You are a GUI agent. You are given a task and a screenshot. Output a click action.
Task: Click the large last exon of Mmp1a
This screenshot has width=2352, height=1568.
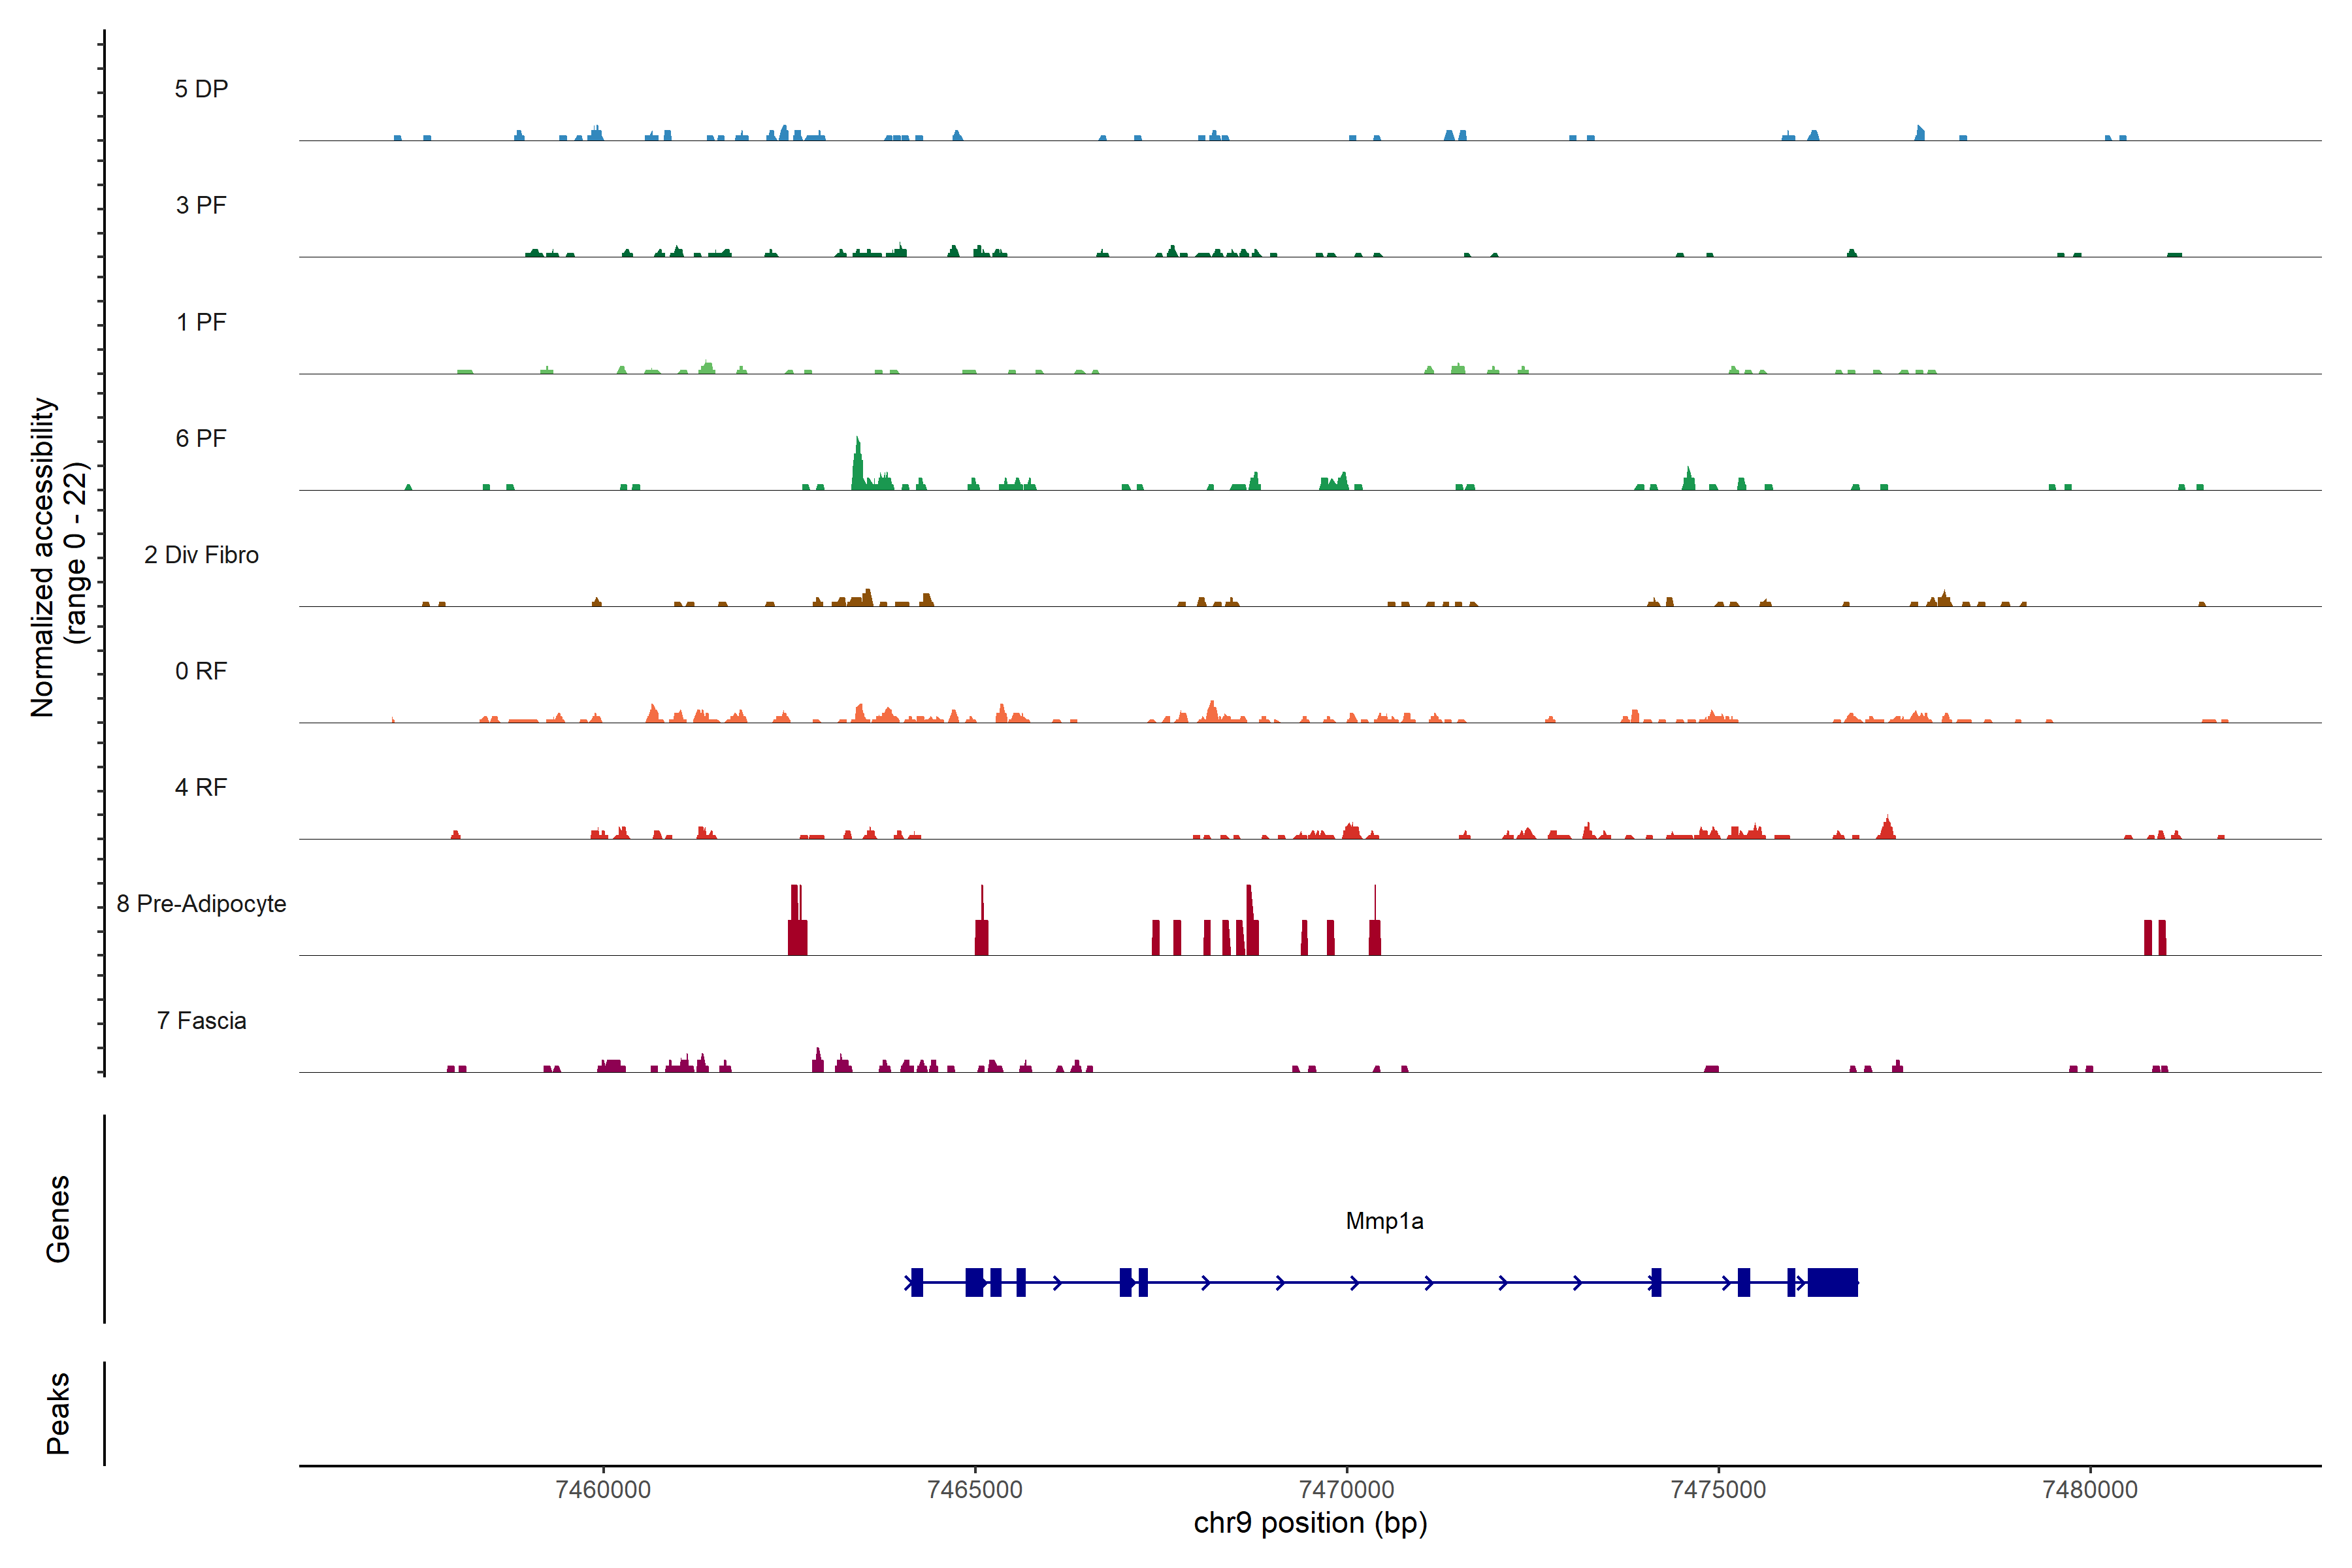point(1832,1282)
